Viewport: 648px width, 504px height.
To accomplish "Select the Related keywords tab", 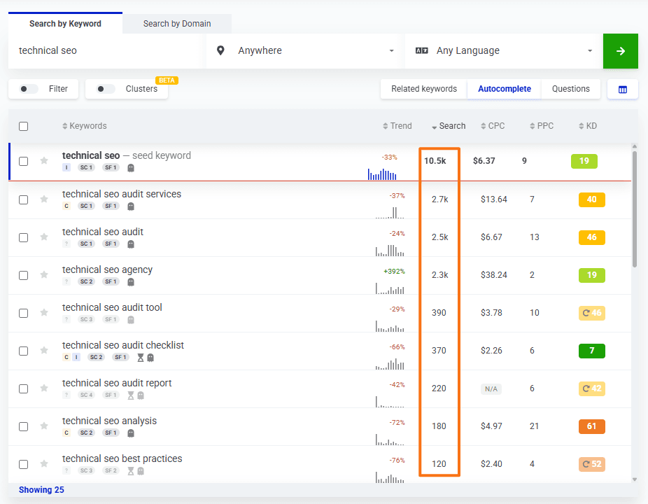I will click(424, 89).
